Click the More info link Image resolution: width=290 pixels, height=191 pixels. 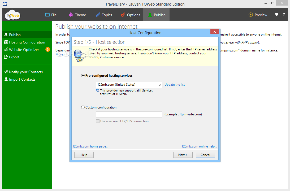point(62,54)
